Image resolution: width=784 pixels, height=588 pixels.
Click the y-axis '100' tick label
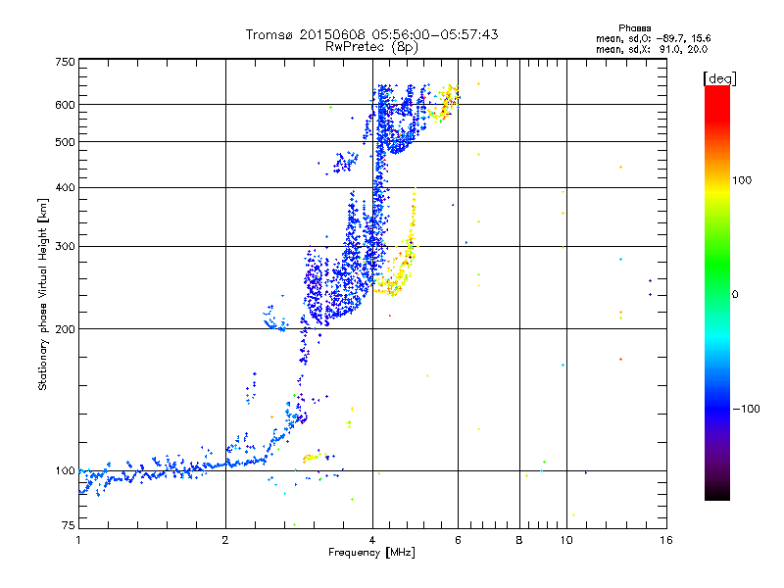65,471
